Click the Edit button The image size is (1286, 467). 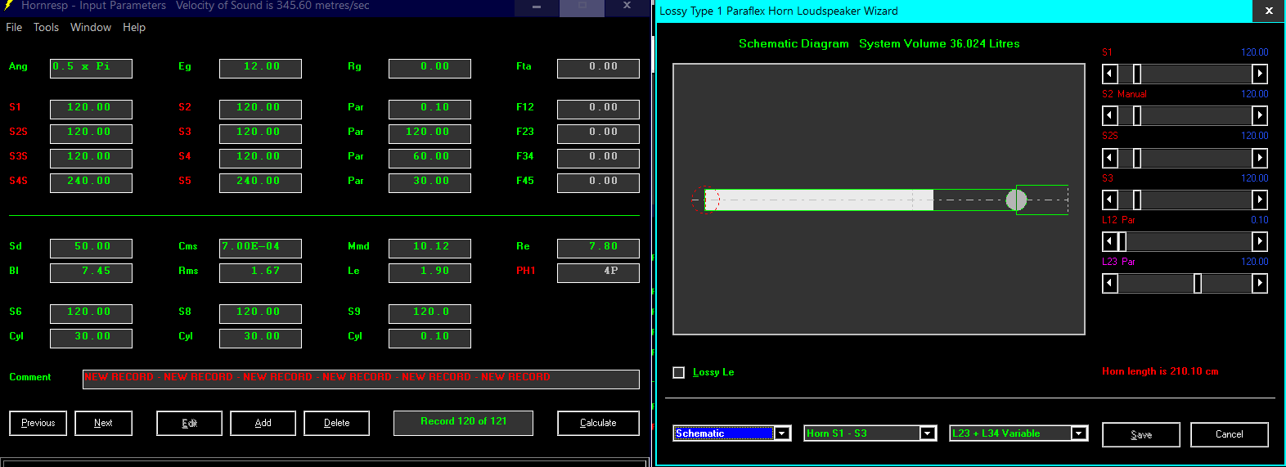click(189, 423)
